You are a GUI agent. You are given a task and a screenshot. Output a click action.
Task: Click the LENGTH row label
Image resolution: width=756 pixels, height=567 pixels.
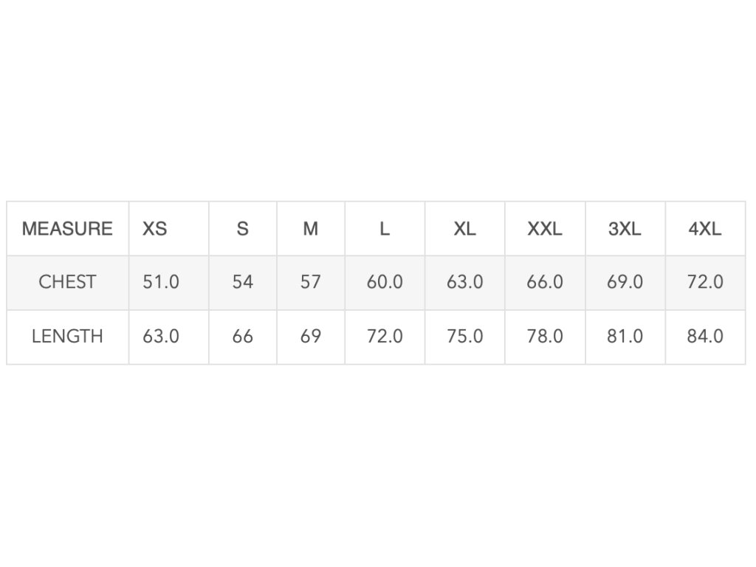click(67, 337)
